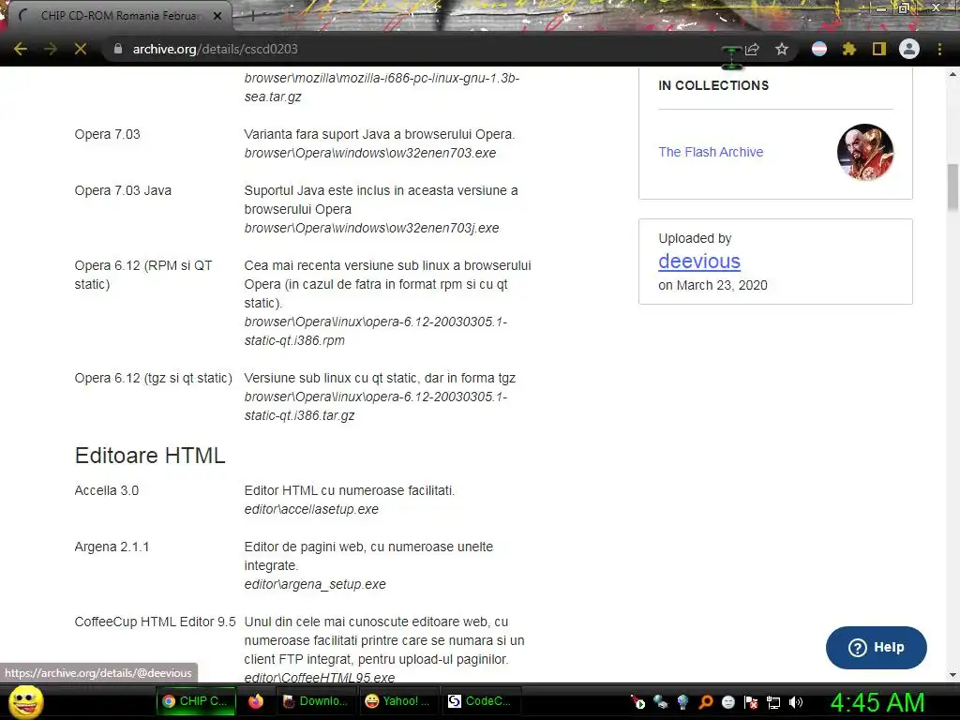Click the network computers tray icon
Image resolution: width=960 pixels, height=720 pixels.
point(661,702)
